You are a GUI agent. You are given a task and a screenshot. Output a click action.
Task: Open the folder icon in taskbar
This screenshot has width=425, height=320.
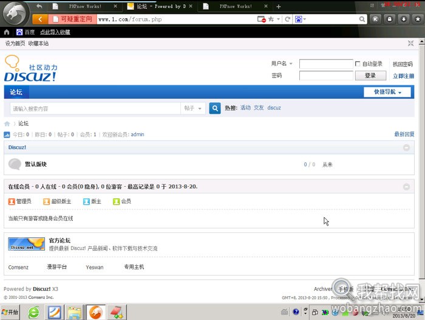click(75, 313)
